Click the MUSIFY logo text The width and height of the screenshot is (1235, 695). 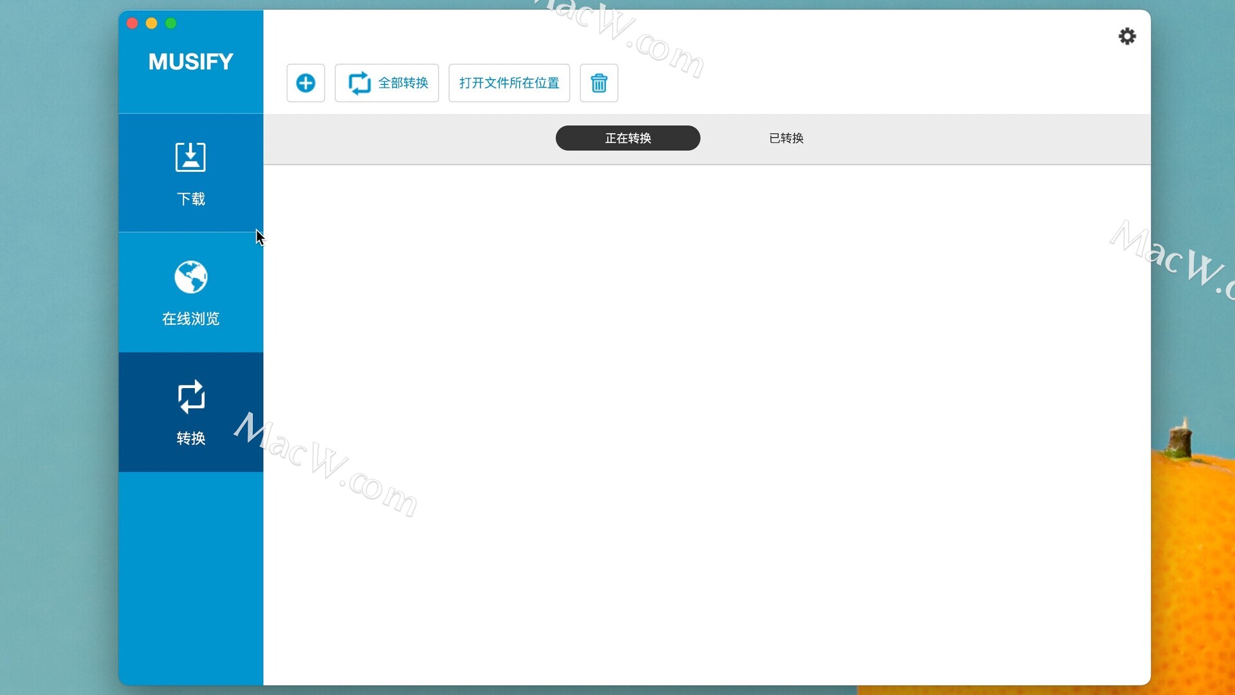pos(190,62)
